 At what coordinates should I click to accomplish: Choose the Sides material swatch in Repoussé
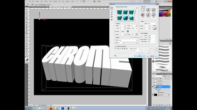[143, 15]
